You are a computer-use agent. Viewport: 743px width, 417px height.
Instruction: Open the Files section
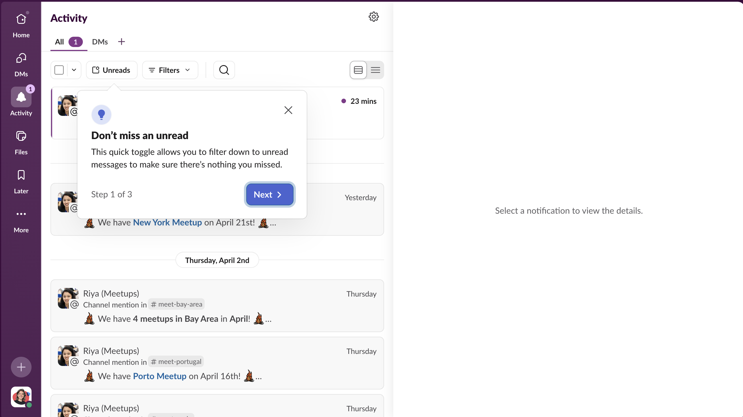pyautogui.click(x=21, y=141)
